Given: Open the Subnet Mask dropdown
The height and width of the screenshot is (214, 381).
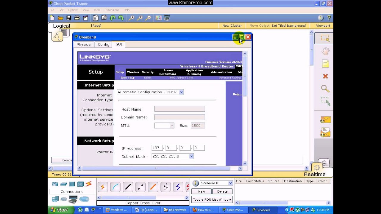Looking at the screenshot, I should pos(191,156).
